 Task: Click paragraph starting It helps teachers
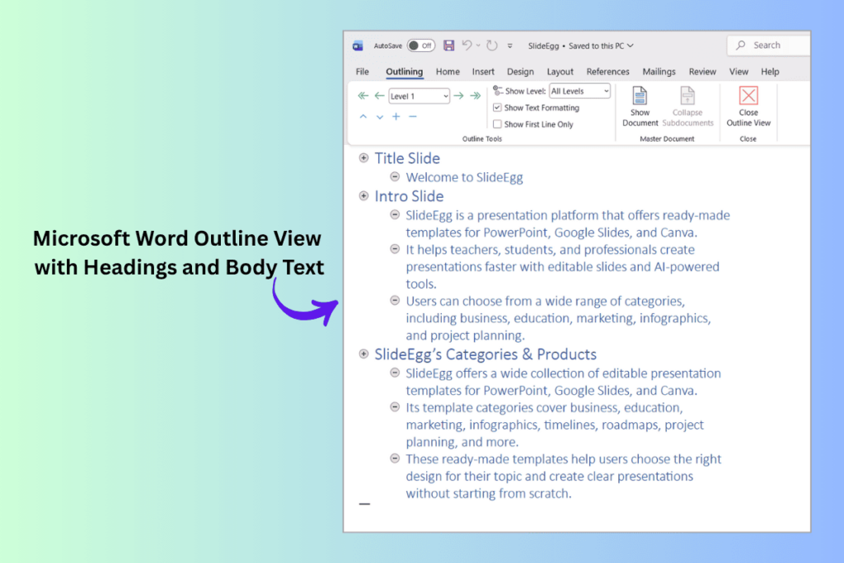562,266
